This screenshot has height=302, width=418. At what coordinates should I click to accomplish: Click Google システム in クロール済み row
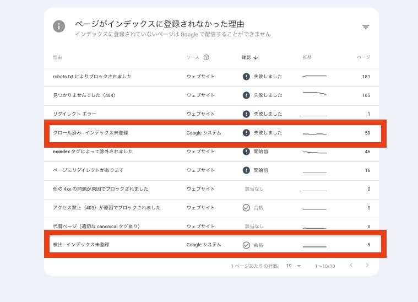point(204,133)
